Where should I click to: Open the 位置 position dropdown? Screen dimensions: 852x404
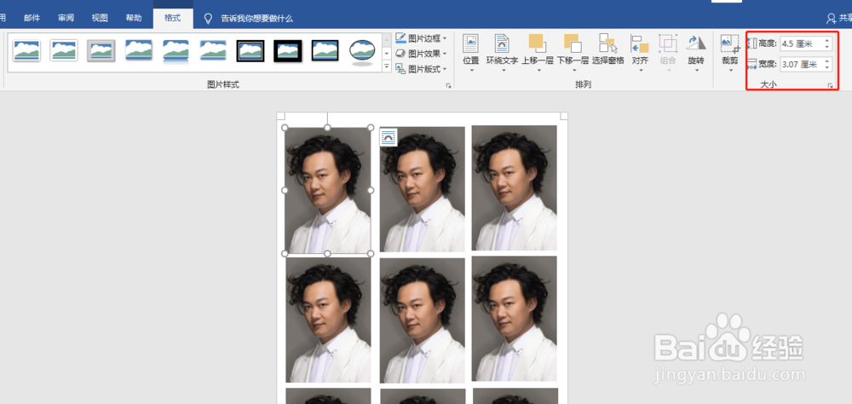(471, 54)
